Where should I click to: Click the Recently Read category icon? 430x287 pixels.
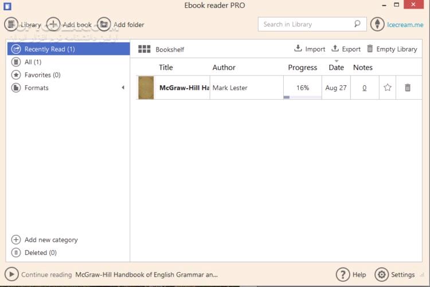click(16, 49)
